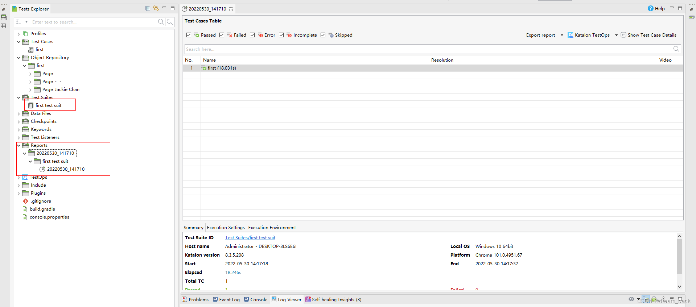Viewport: 696px width, 307px height.
Task: Open the Log Viewer tab
Action: (287, 299)
